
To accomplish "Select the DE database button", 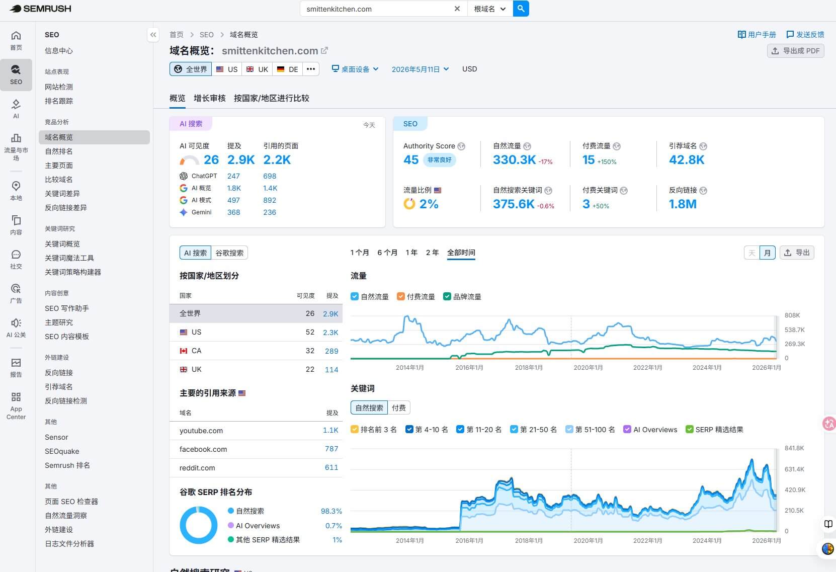I will pos(288,69).
